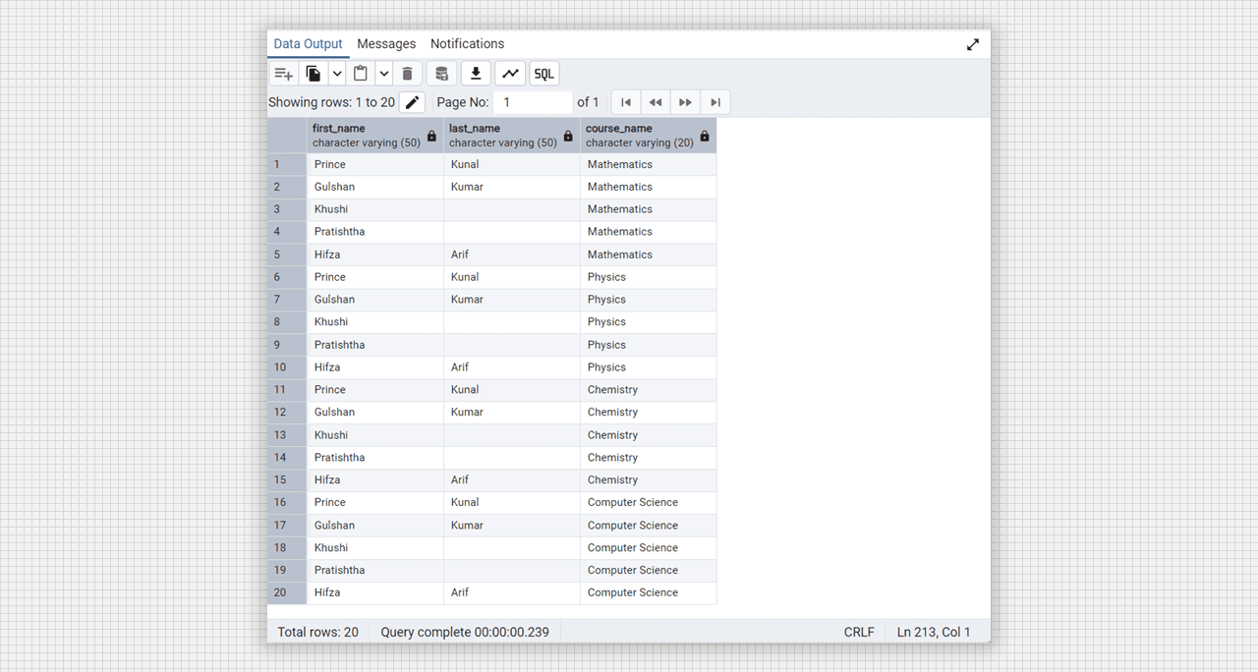Click 'Computer Science' cell in row 16
This screenshot has width=1258, height=672.
tap(648, 502)
